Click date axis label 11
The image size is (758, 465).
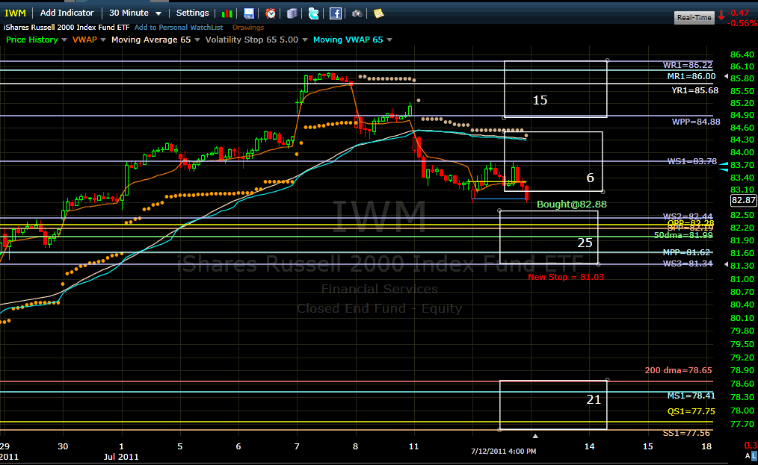(x=414, y=446)
